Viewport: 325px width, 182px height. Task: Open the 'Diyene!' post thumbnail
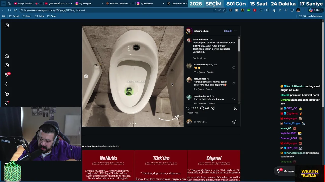(x=214, y=166)
